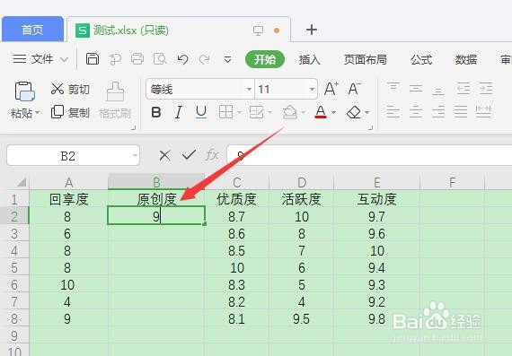This screenshot has width=512, height=356.
Task: Click cell E8 showing 9.8
Action: click(x=377, y=318)
